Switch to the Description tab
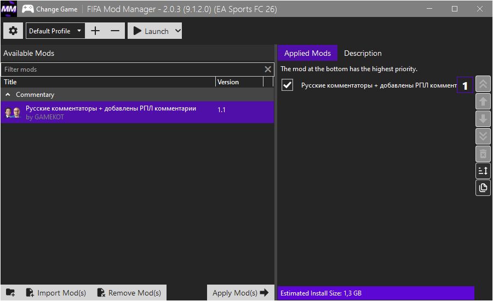This screenshot has width=493, height=301. click(363, 53)
